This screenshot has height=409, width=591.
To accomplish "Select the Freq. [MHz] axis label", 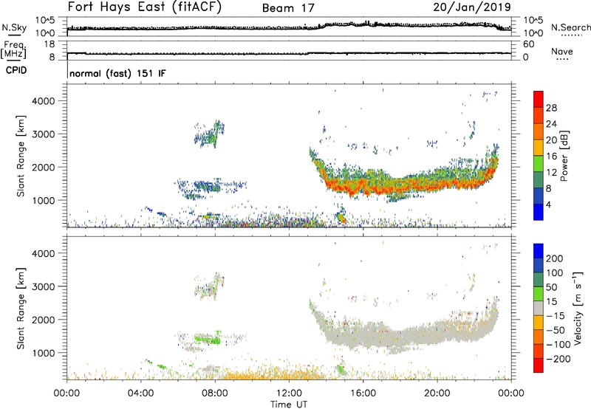I will pyautogui.click(x=13, y=49).
